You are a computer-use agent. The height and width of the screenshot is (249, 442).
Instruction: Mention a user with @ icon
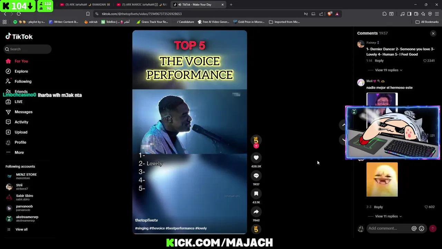[414, 228]
